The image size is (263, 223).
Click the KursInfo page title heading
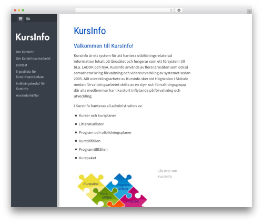(x=90, y=31)
